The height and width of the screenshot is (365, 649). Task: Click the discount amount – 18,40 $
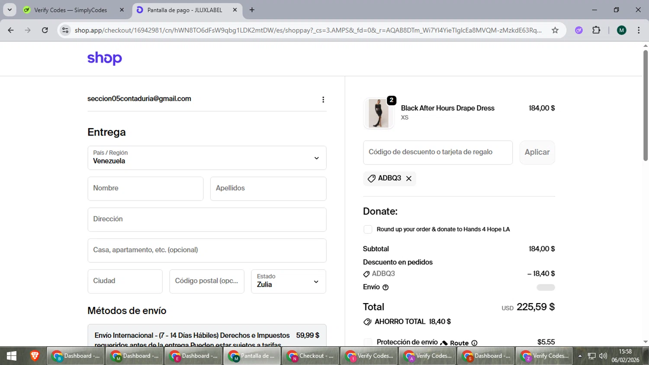pyautogui.click(x=541, y=274)
